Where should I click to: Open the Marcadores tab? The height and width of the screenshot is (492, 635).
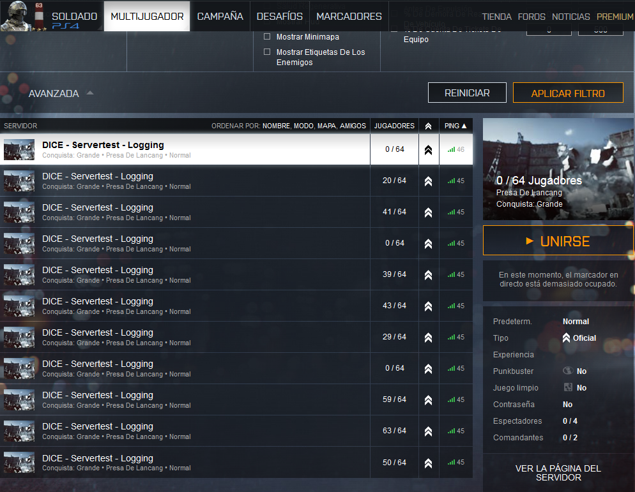click(349, 16)
